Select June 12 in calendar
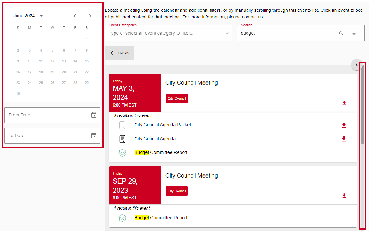 [x=52, y=61]
